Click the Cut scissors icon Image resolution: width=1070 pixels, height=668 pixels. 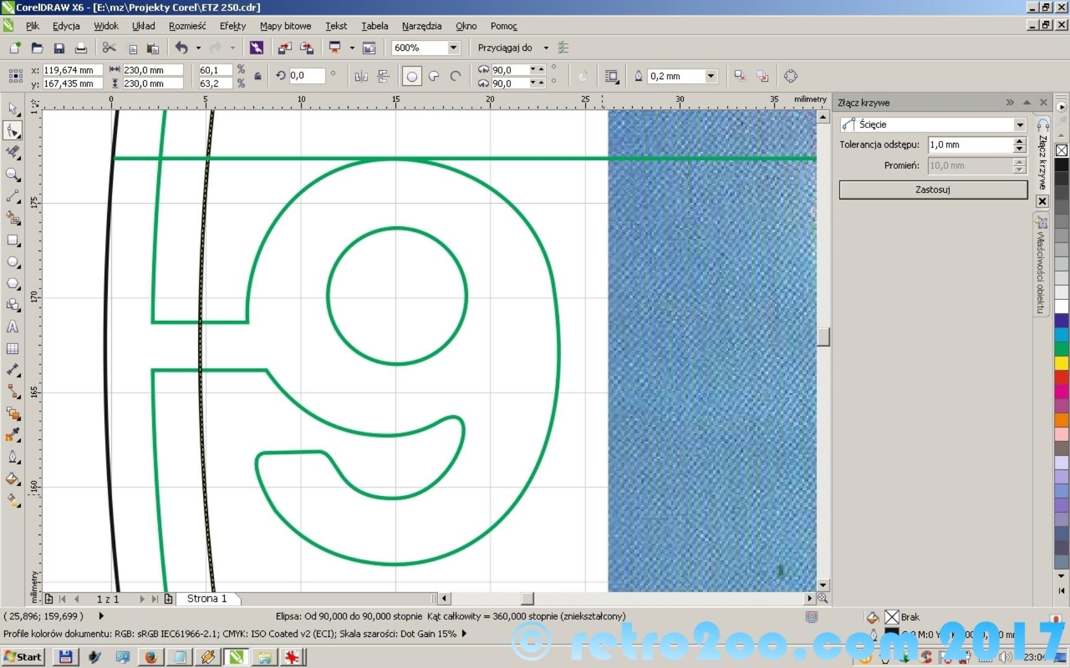click(109, 48)
